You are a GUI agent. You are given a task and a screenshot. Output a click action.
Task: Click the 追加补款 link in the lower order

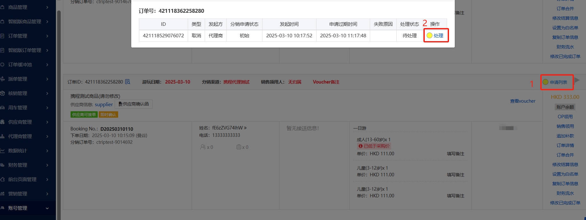[x=565, y=136]
